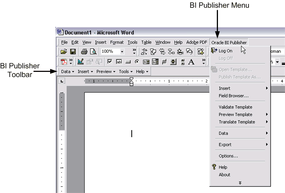285x193 pixels.
Task: Open the Format menu
Action: coord(117,43)
